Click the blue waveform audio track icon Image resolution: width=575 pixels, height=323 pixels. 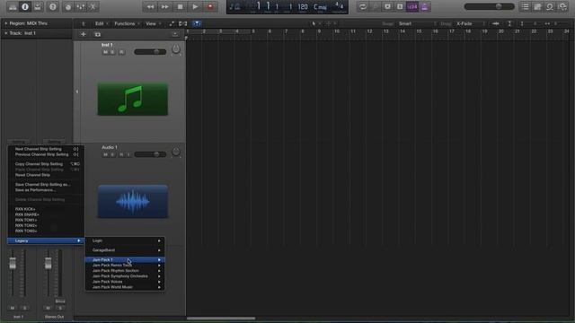(x=133, y=201)
